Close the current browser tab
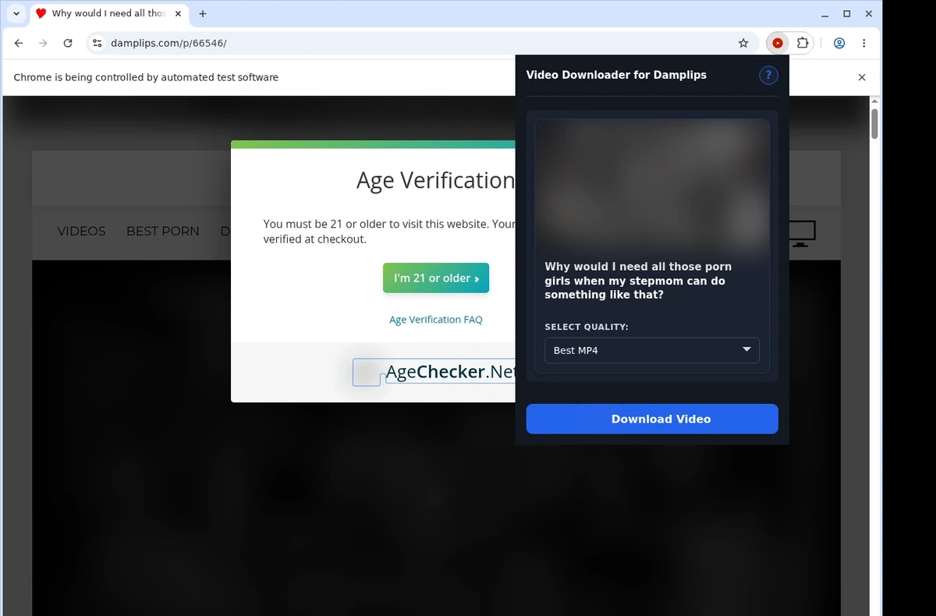Viewport: 936px width, 616px height. click(x=178, y=13)
